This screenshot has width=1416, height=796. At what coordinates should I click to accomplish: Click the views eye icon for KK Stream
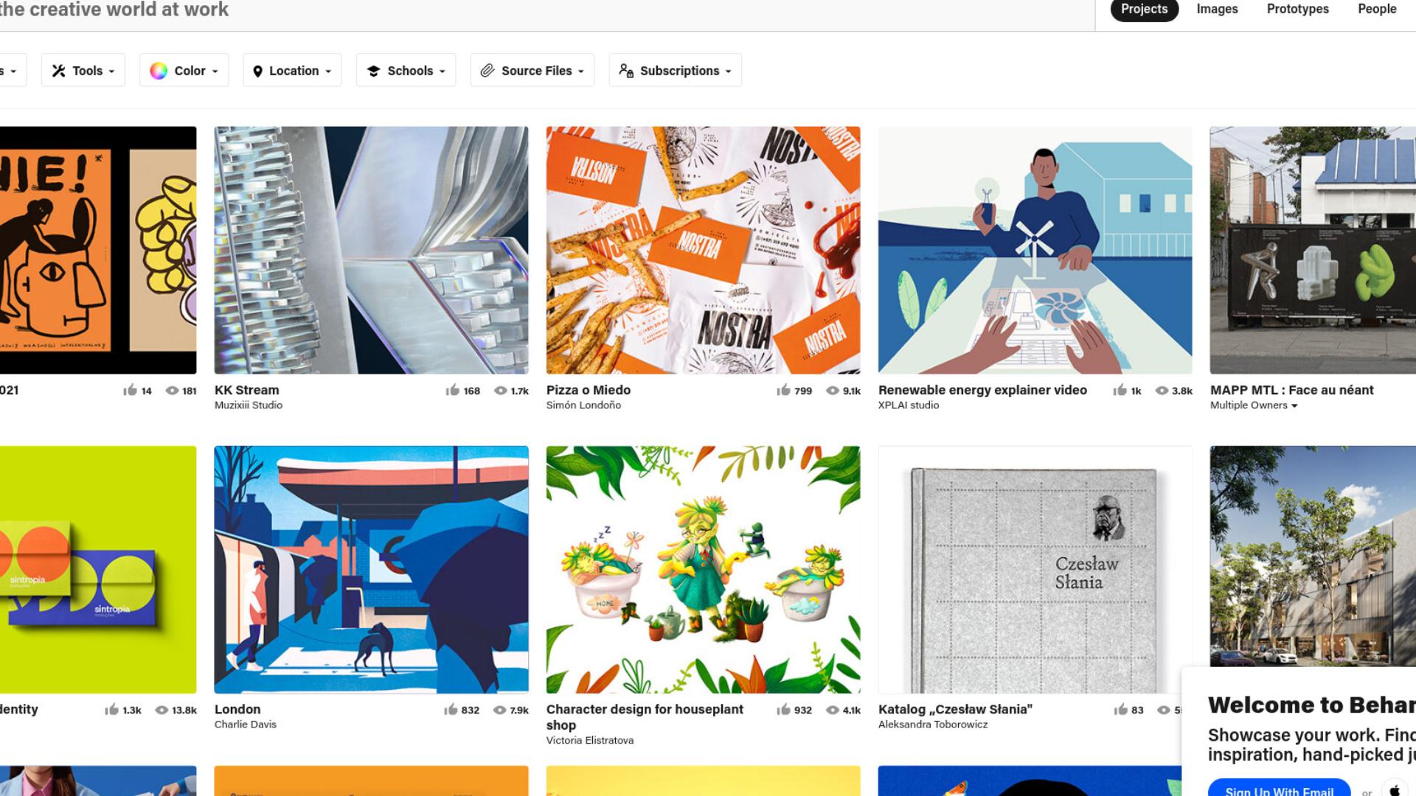coord(500,391)
